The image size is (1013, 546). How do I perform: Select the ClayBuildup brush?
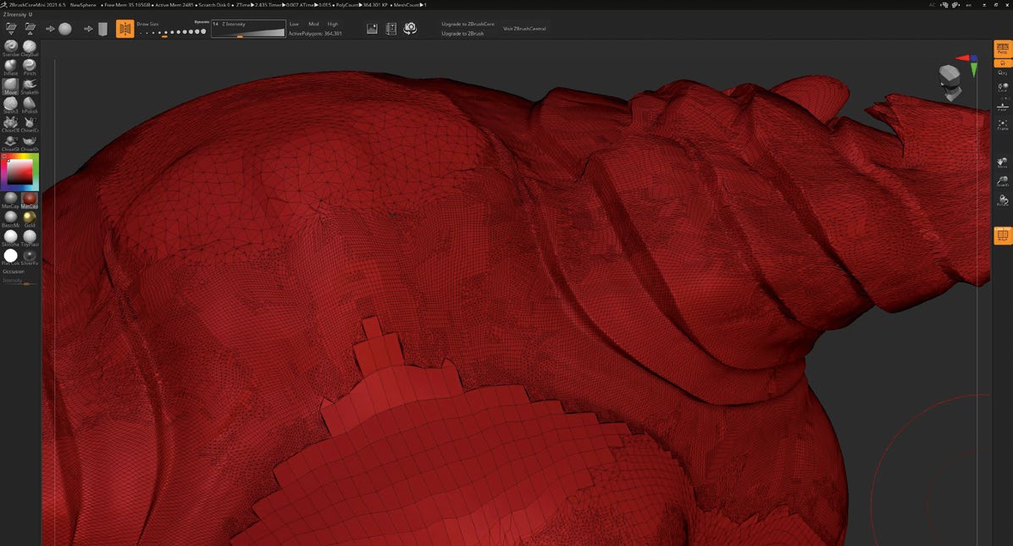coord(30,47)
